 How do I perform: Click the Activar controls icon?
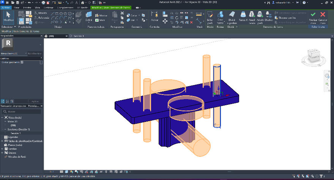pos(154,17)
